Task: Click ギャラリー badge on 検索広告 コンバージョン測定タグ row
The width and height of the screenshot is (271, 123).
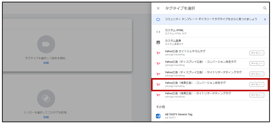Action: pyautogui.click(x=257, y=84)
